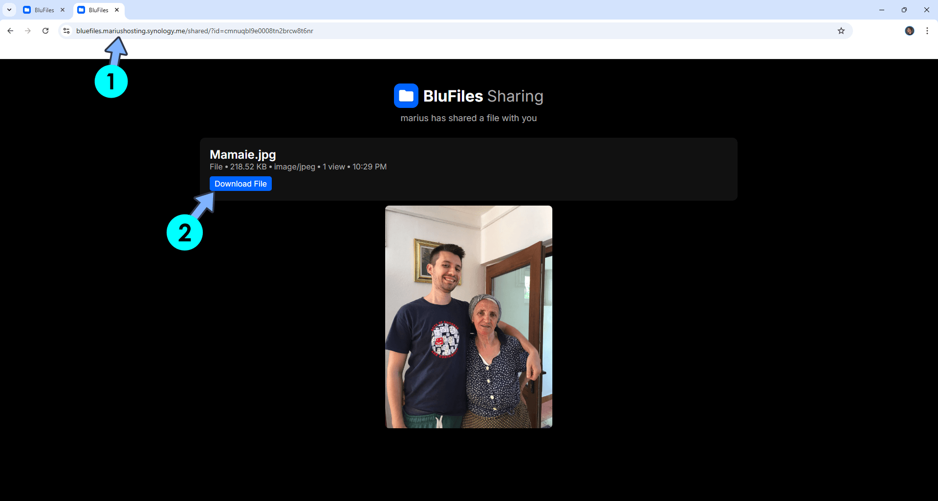This screenshot has height=501, width=938.
Task: Bookmark this page with the star icon
Action: 841,31
